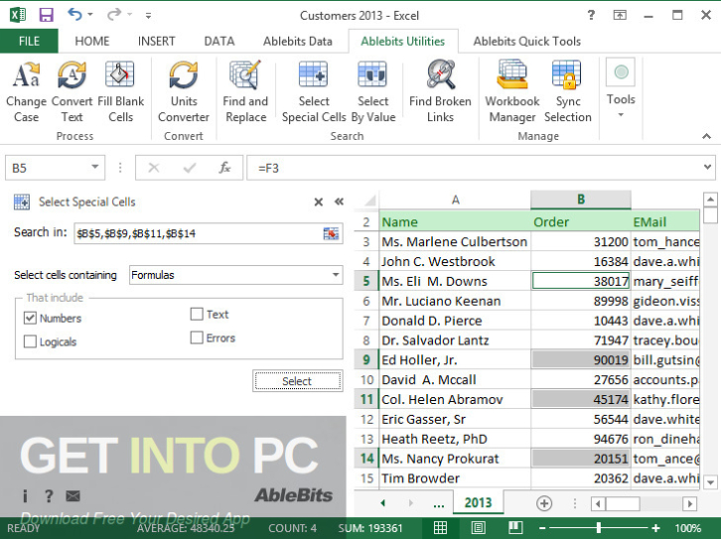Image resolution: width=721 pixels, height=539 pixels.
Task: Enable the Logicals checkbox
Action: click(x=30, y=341)
